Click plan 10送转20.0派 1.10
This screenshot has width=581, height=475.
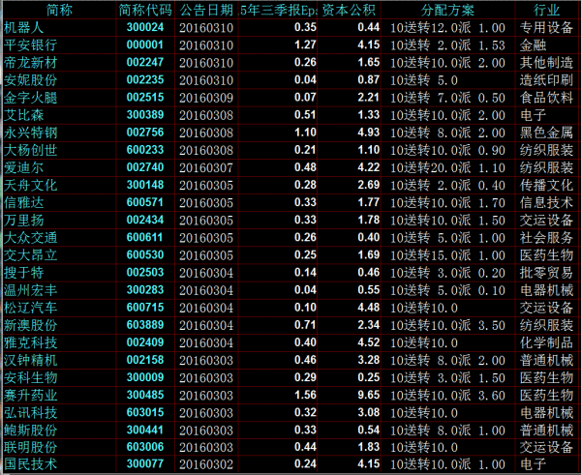coord(447,167)
